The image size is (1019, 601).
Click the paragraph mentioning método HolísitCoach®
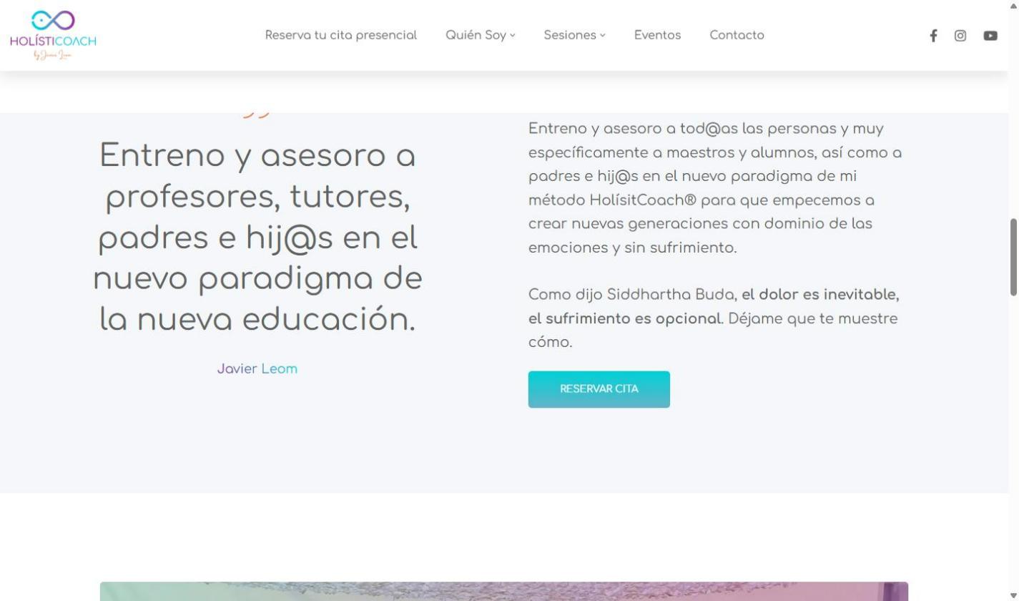[x=715, y=188]
